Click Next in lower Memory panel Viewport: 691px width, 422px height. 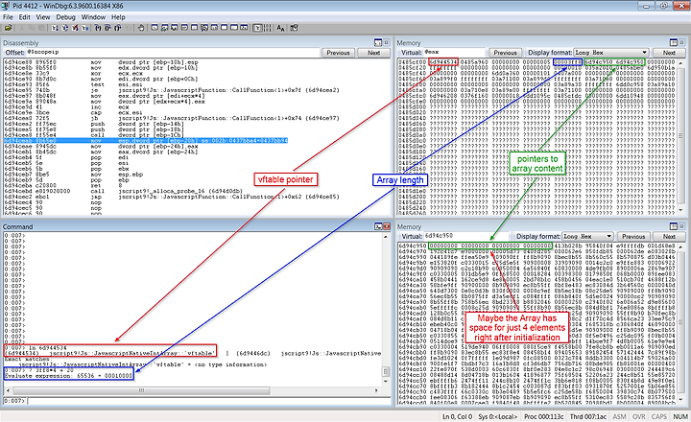tap(669, 237)
